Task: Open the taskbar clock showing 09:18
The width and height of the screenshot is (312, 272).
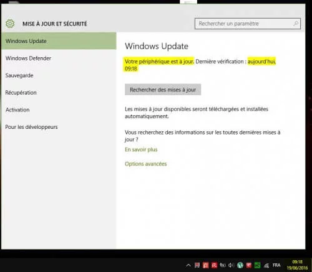Action: tap(297, 265)
